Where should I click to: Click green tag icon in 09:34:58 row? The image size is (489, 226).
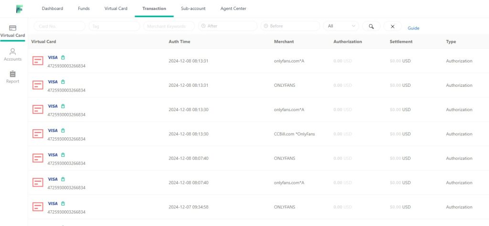[x=63, y=203]
